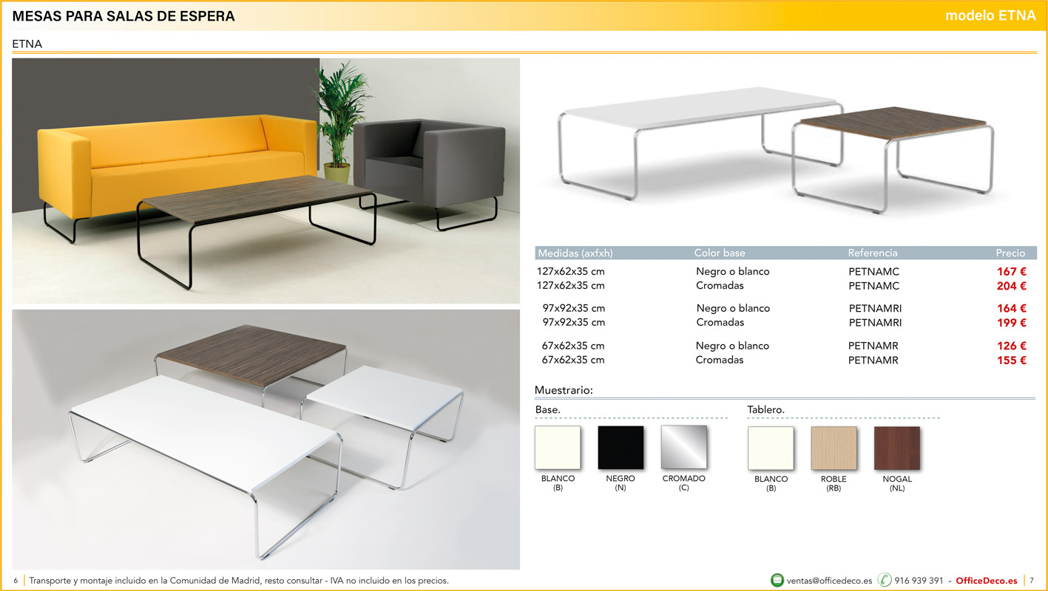
Task: Open the yellow sofa lounge photo
Action: pyautogui.click(x=266, y=181)
